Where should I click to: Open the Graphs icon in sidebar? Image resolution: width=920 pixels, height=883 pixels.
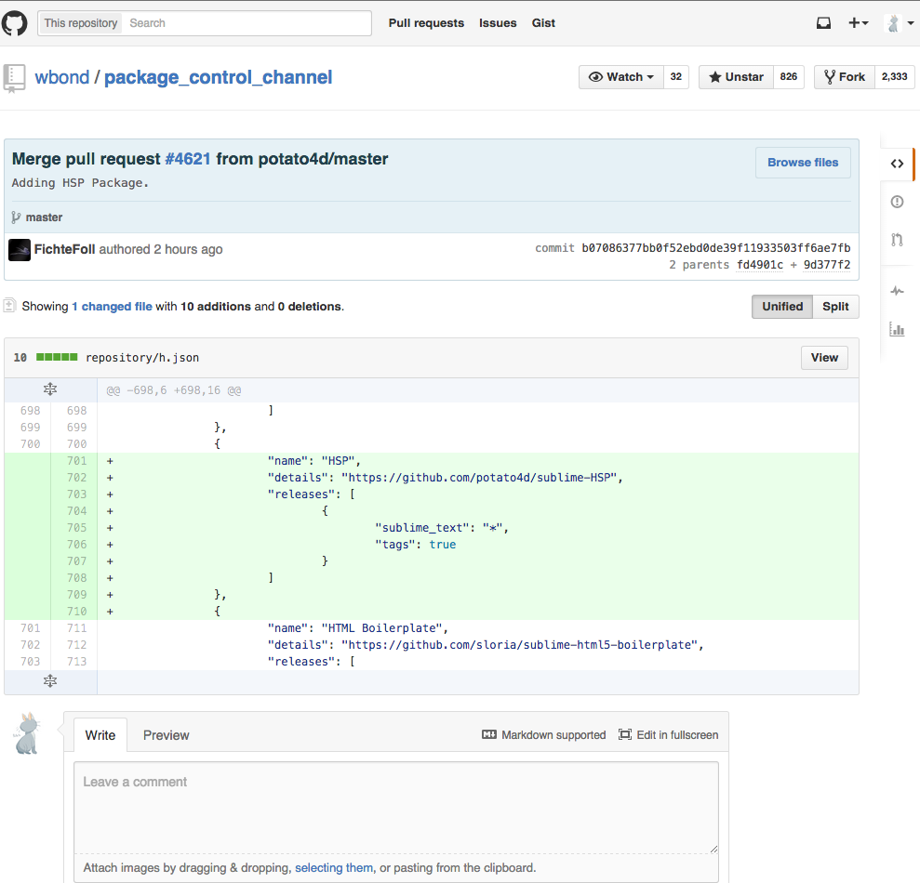[x=897, y=329]
